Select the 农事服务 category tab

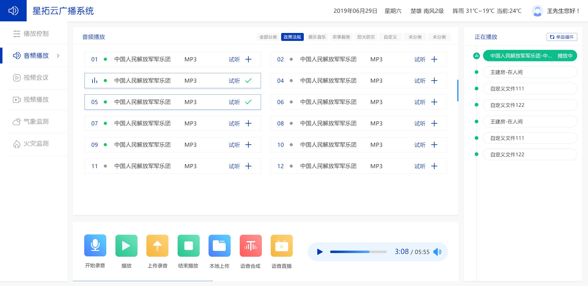coord(341,37)
